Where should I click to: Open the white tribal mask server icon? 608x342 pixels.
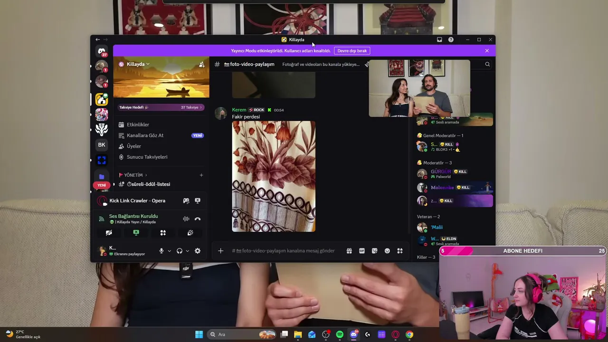click(x=102, y=130)
